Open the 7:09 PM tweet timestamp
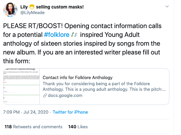The image size is (181, 135). point(11,112)
